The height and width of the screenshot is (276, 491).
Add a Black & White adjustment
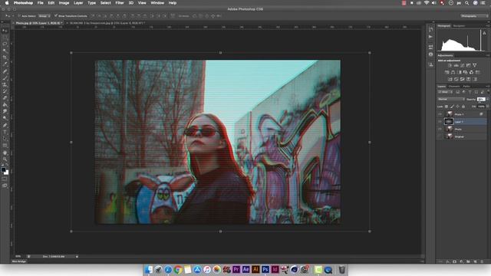[459, 72]
